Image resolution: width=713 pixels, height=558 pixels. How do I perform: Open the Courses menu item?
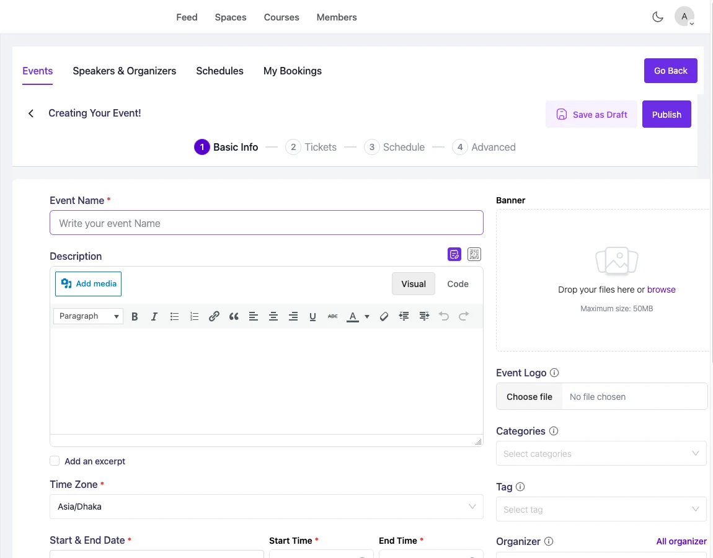click(x=281, y=17)
